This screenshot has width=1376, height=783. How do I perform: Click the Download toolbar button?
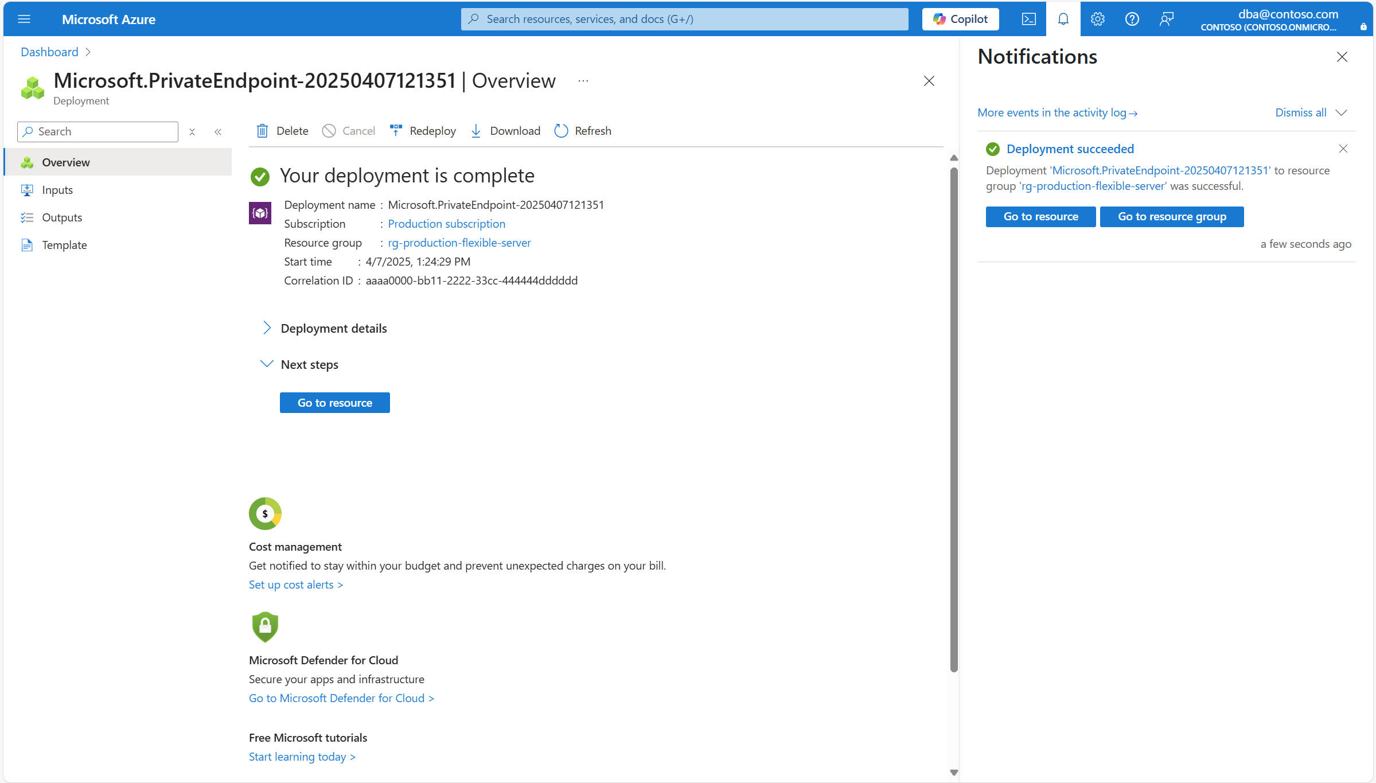505,131
